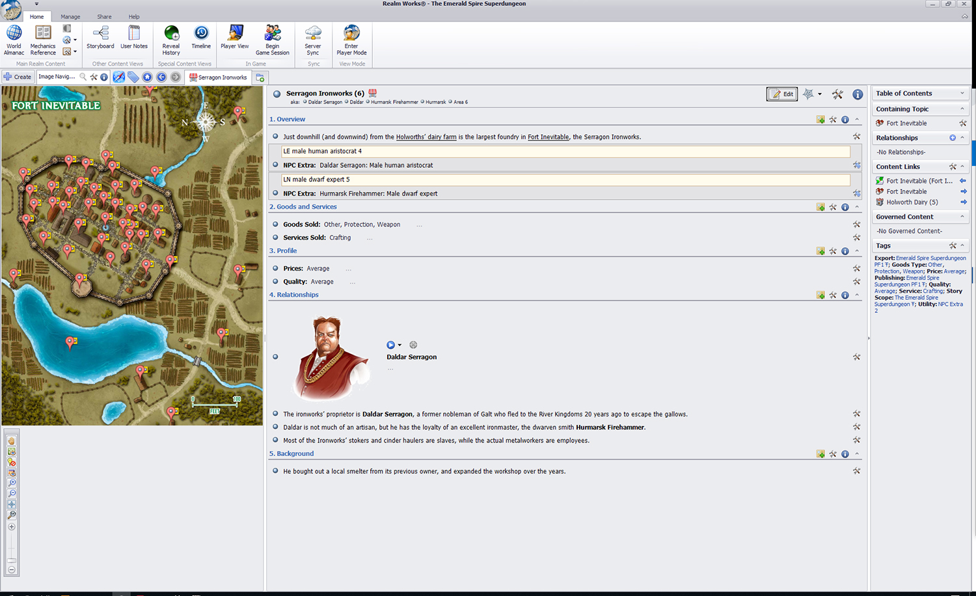Toggle map pins visibility icon
The image size is (976, 596).
click(x=12, y=462)
